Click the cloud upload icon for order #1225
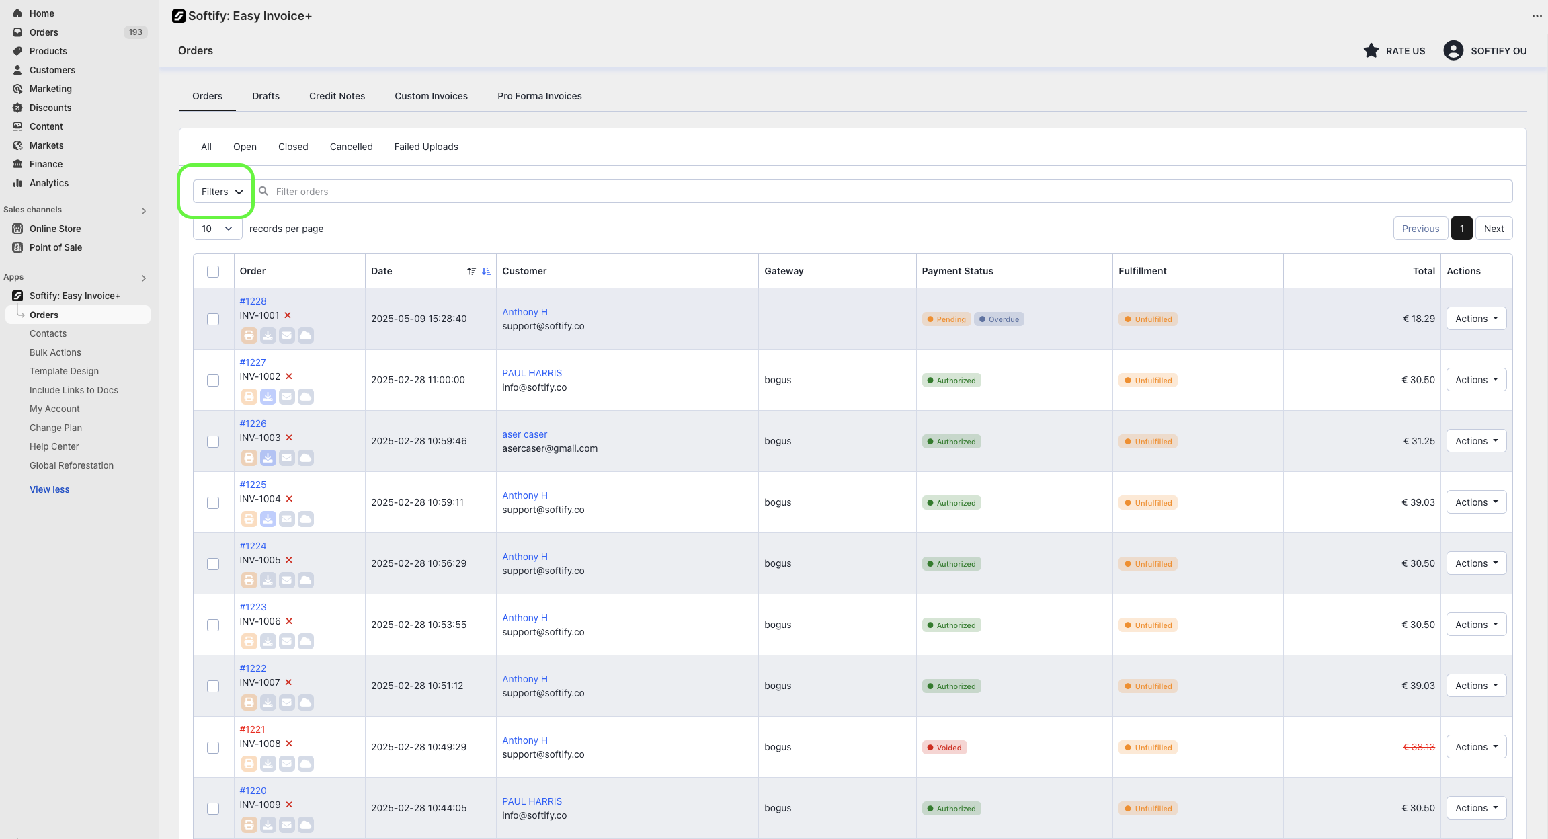 (x=305, y=519)
